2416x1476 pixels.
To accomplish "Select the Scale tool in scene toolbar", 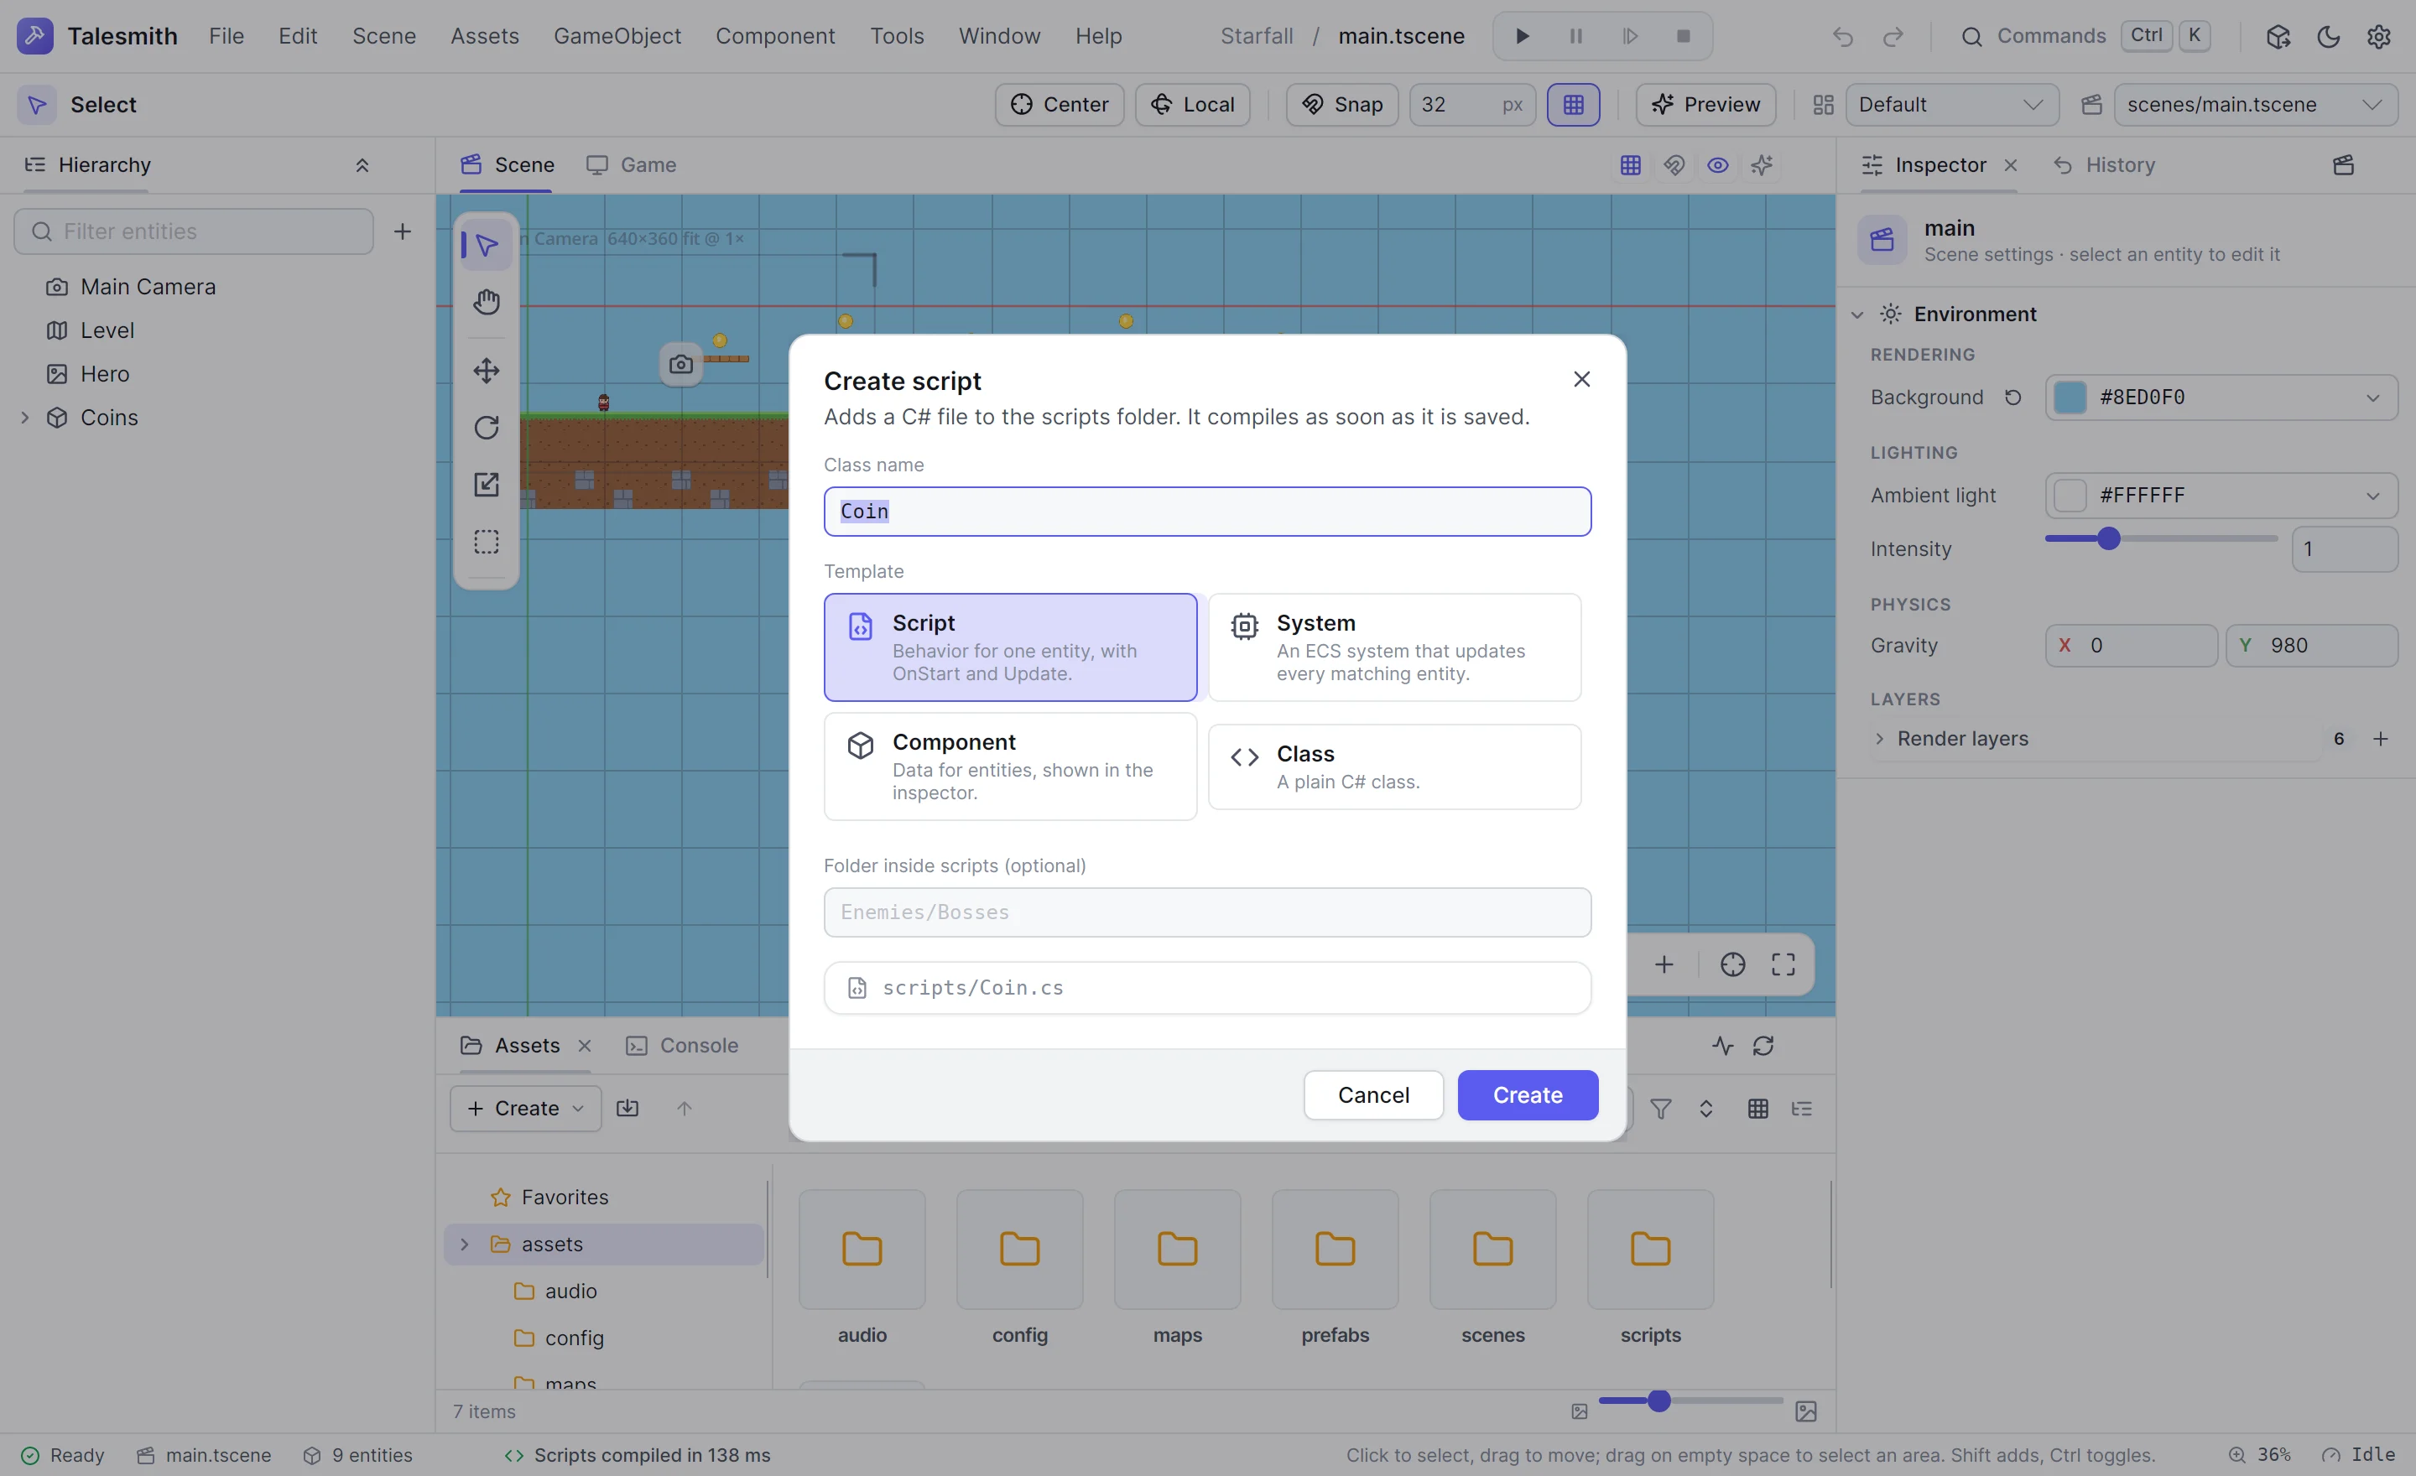I will tap(487, 484).
